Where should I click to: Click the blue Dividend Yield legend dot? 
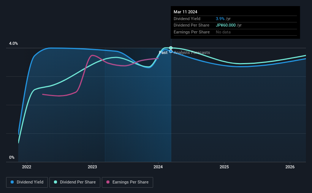click(x=12, y=182)
